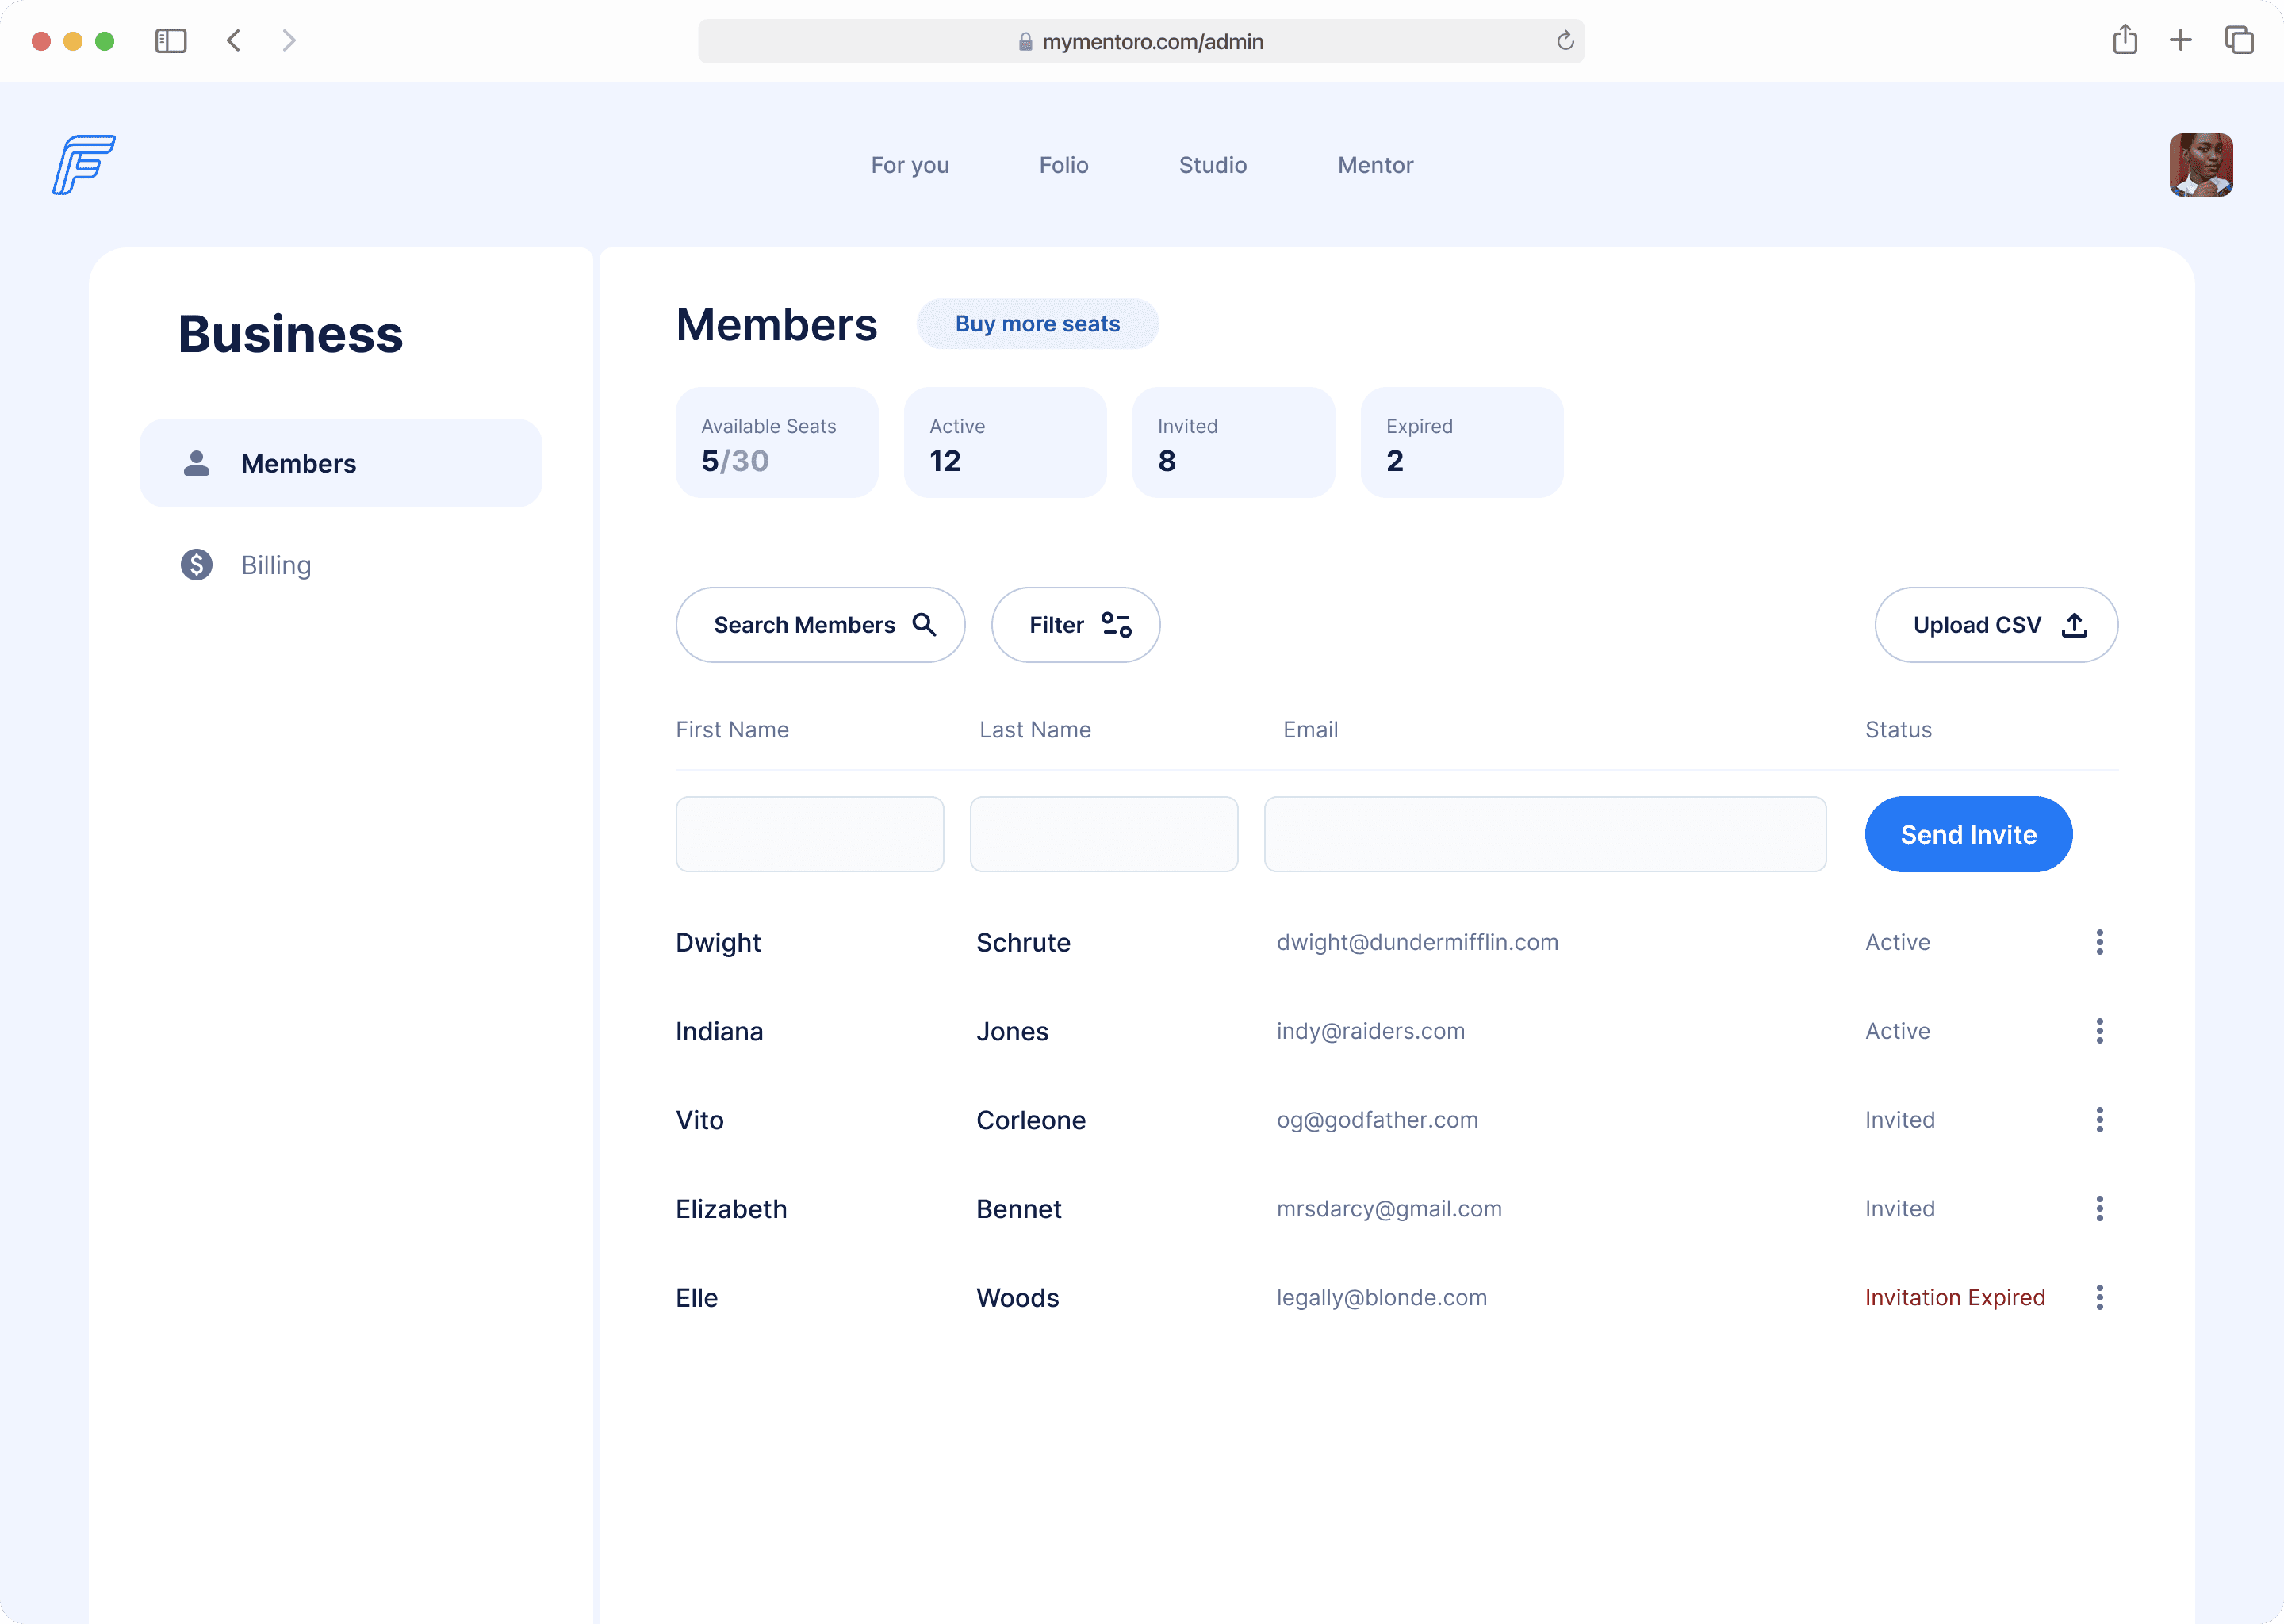The width and height of the screenshot is (2284, 1624).
Task: Switch to the Studio tab
Action: click(1212, 165)
